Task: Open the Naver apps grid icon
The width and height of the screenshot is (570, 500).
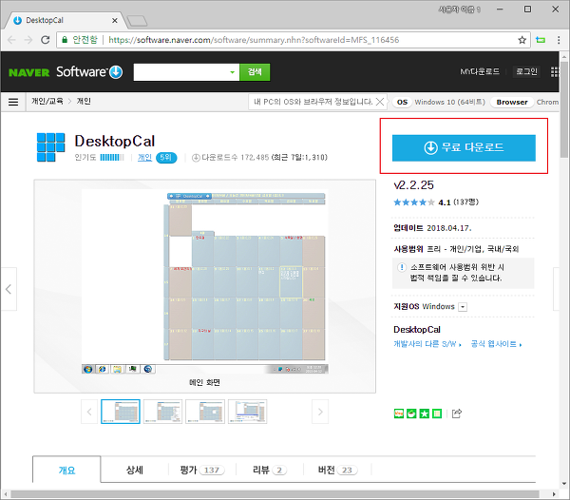Action: [x=555, y=71]
